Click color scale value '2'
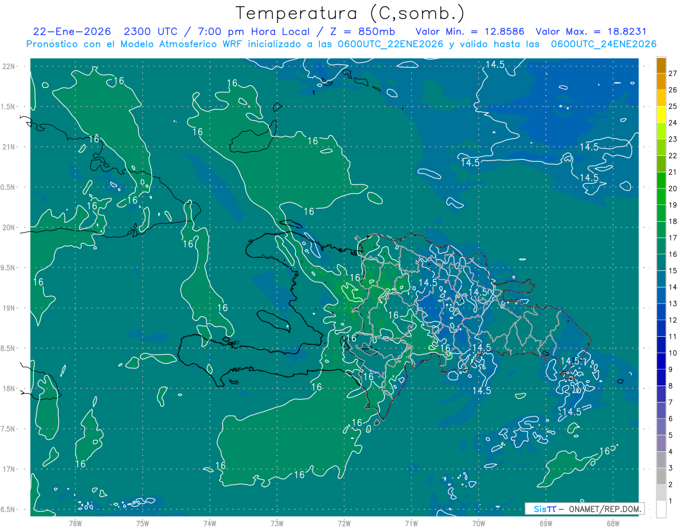Screen dimensions: 688x531 tap(671, 485)
